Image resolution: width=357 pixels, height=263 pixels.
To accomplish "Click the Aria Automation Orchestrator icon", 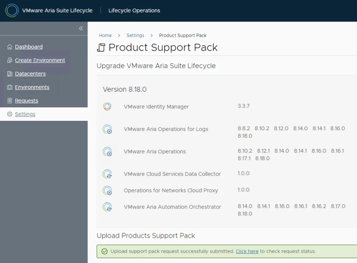I will point(107,207).
